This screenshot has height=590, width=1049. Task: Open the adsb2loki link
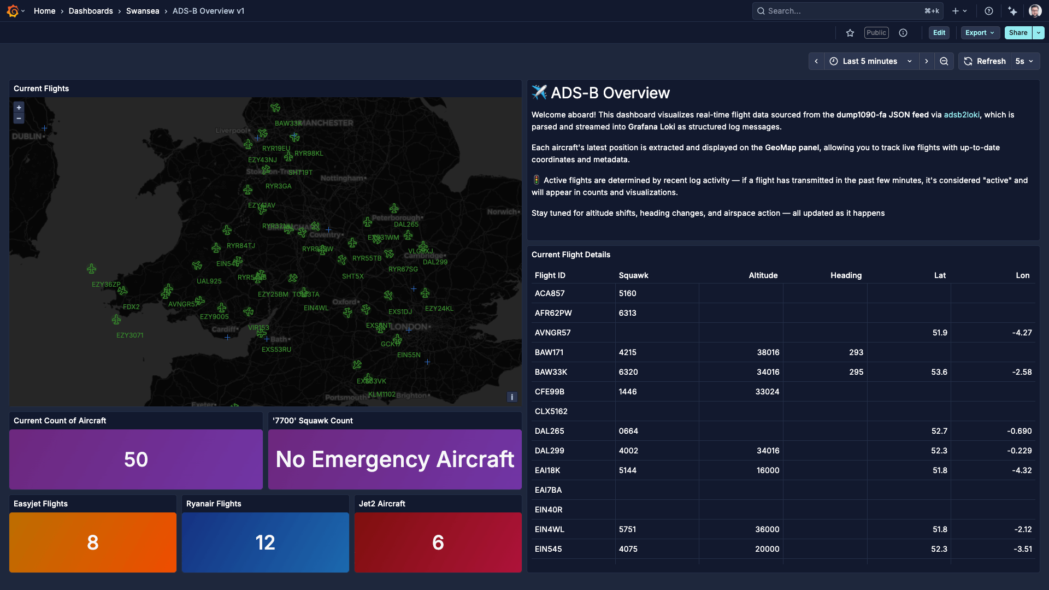pos(962,115)
